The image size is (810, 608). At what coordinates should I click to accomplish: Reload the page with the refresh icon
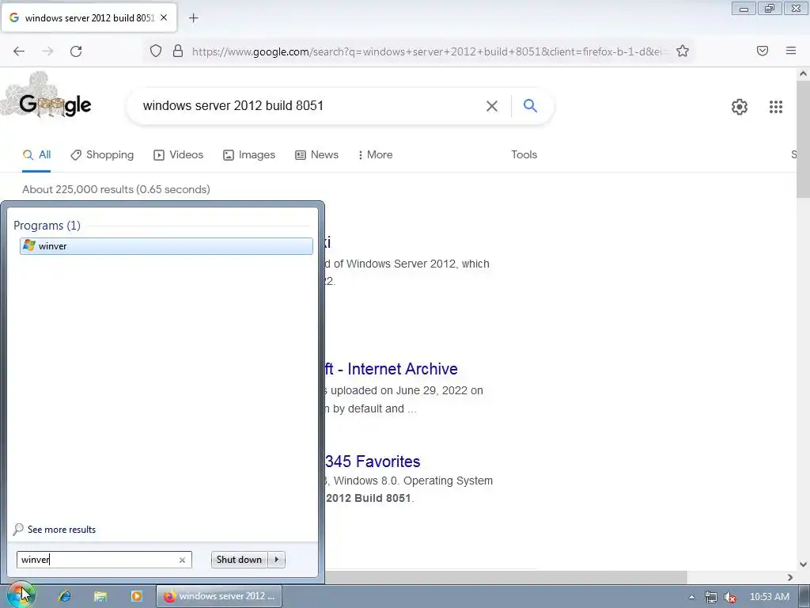(76, 51)
